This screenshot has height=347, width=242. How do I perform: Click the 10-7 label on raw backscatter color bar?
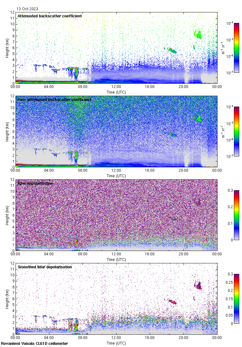point(230,156)
